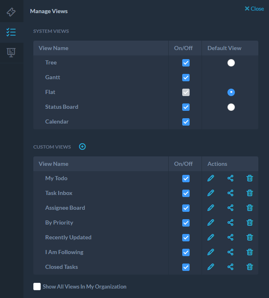
Task: Delete the Closed Tasks view
Action: click(250, 267)
